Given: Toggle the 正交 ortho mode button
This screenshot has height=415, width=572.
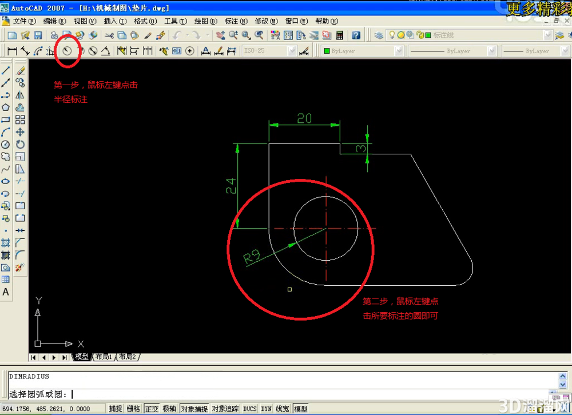Looking at the screenshot, I should click(152, 409).
